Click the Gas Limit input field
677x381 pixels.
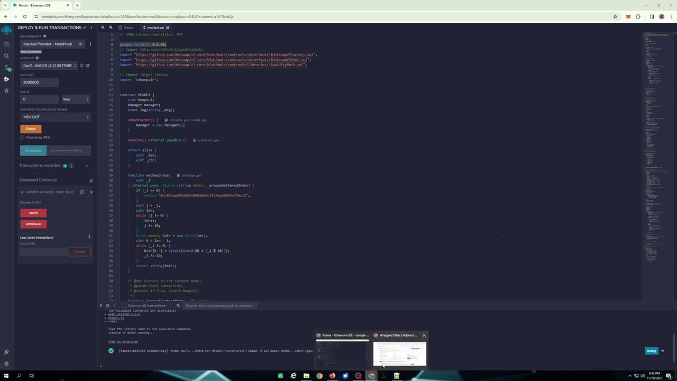pyautogui.click(x=39, y=82)
